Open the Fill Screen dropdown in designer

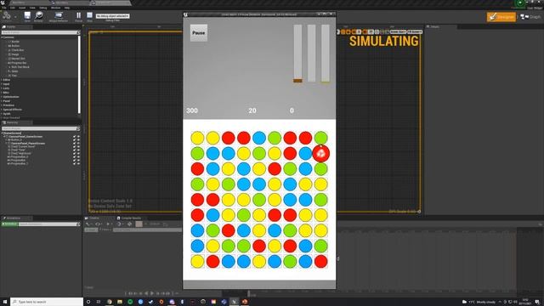[x=415, y=32]
